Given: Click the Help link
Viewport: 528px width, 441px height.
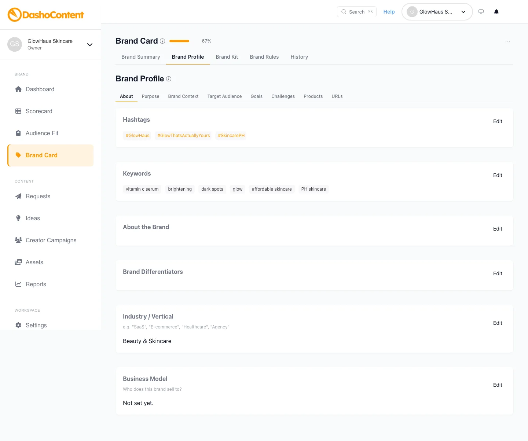Looking at the screenshot, I should (389, 12).
